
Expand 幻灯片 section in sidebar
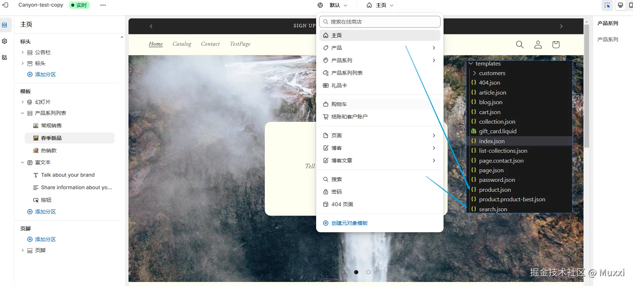[x=23, y=102]
